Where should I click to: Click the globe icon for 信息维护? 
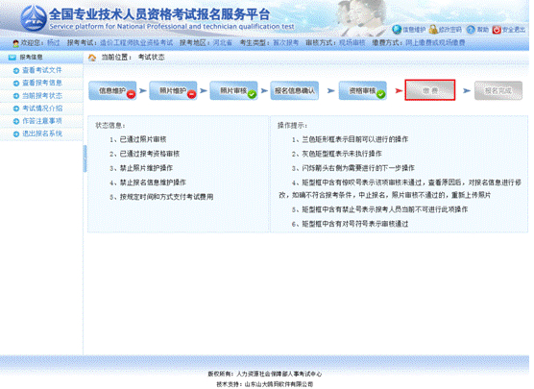[x=397, y=30]
